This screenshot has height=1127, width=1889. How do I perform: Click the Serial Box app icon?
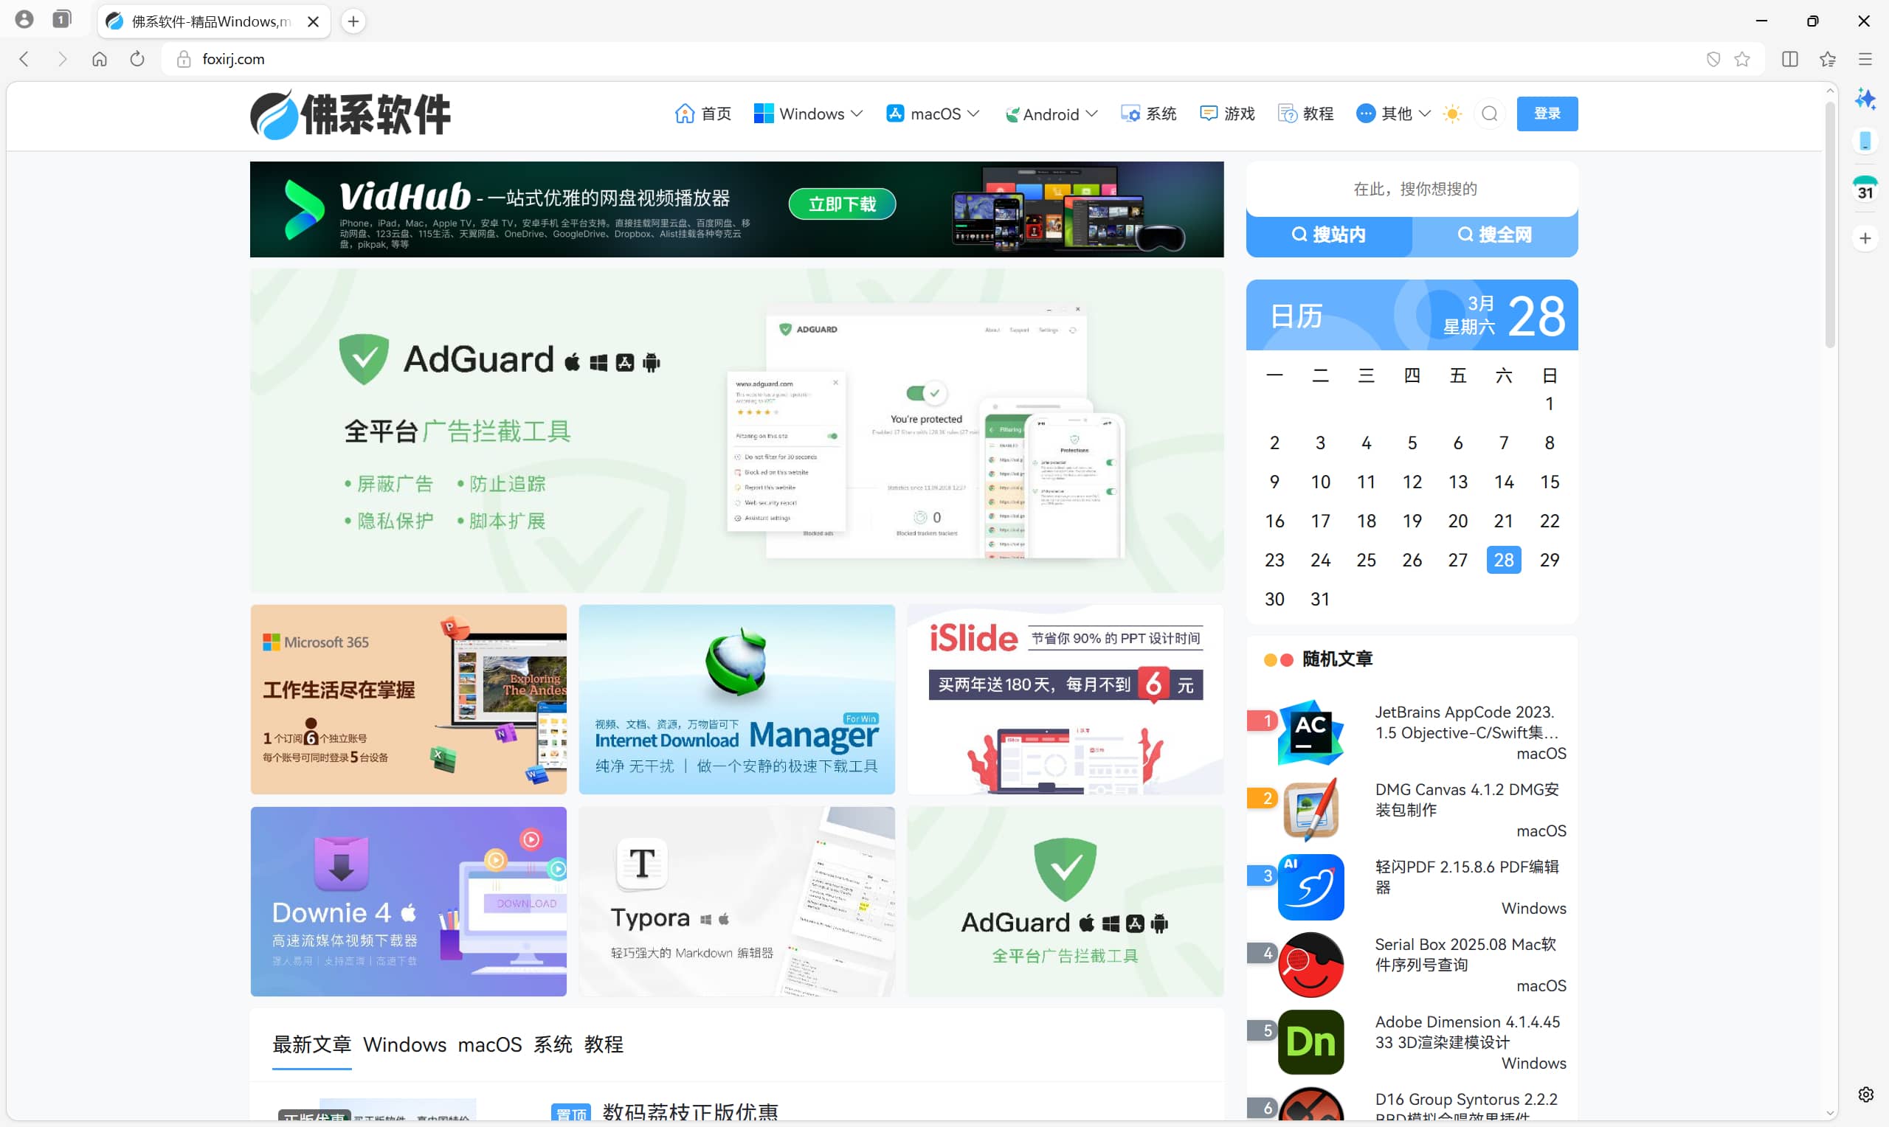click(x=1310, y=965)
